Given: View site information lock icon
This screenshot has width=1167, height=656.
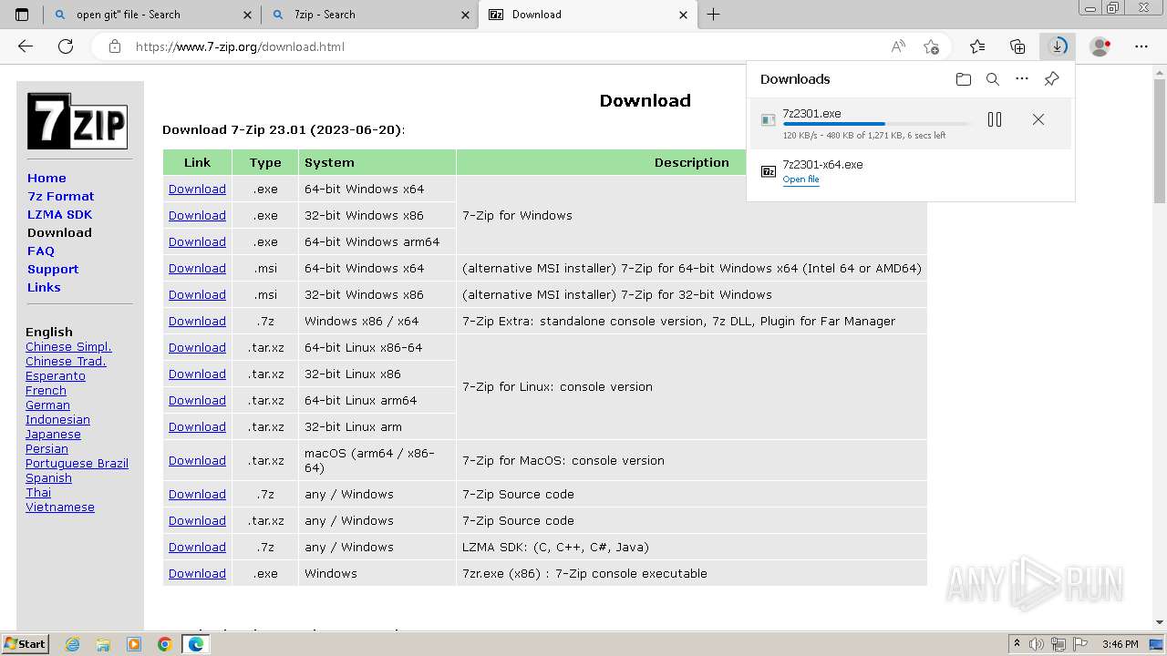Looking at the screenshot, I should pos(114,46).
